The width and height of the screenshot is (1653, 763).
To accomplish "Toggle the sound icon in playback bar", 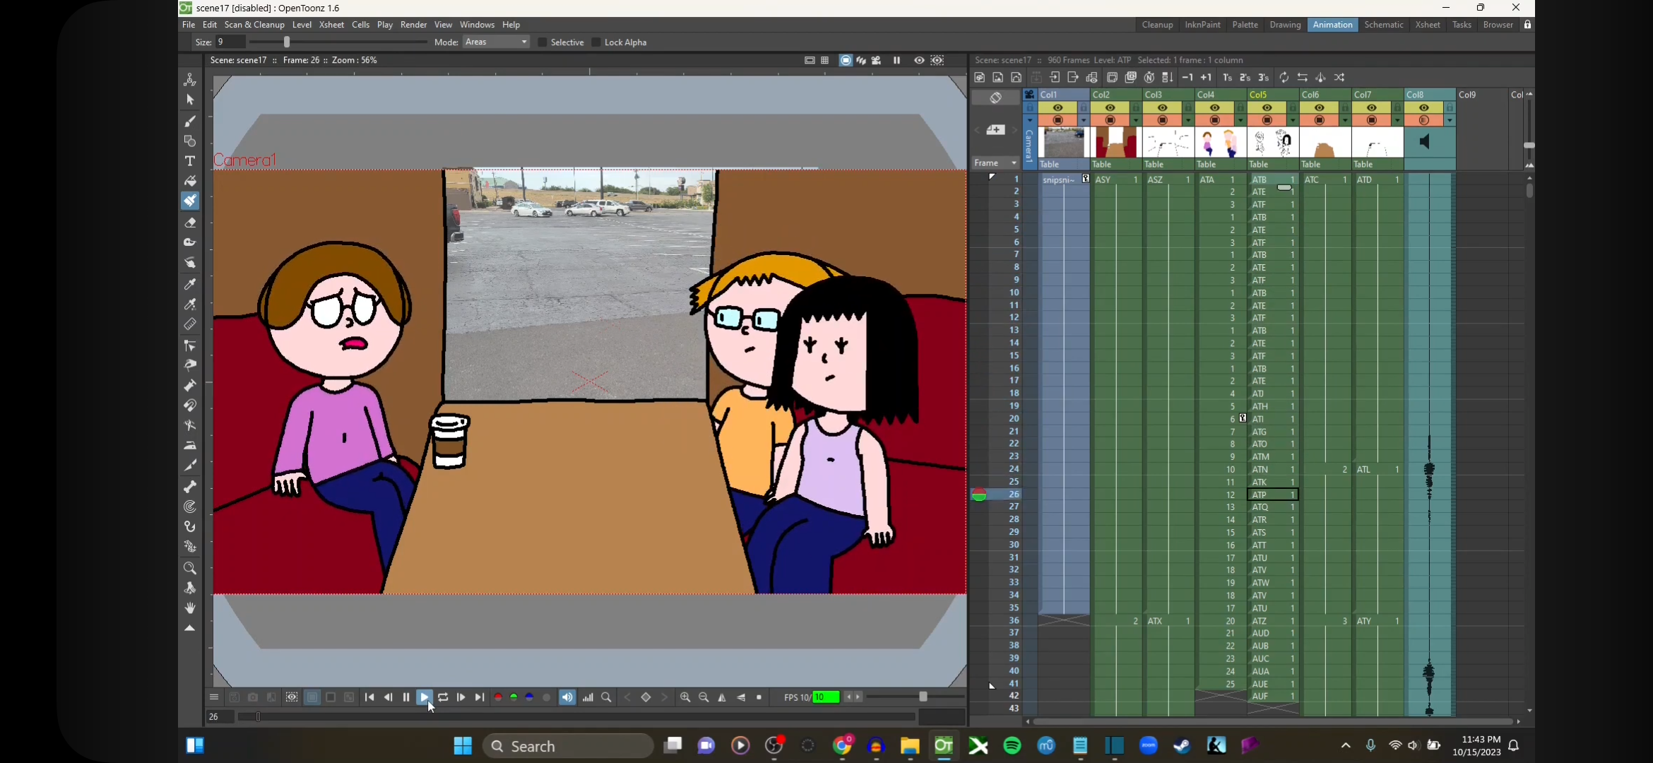I will tap(567, 697).
